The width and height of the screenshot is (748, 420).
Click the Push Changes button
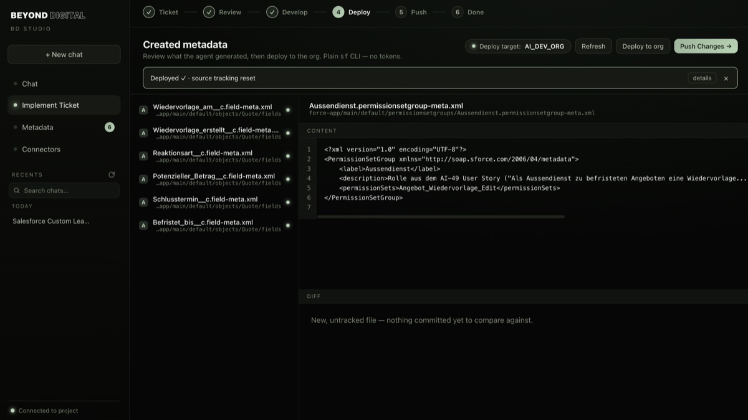click(x=706, y=46)
